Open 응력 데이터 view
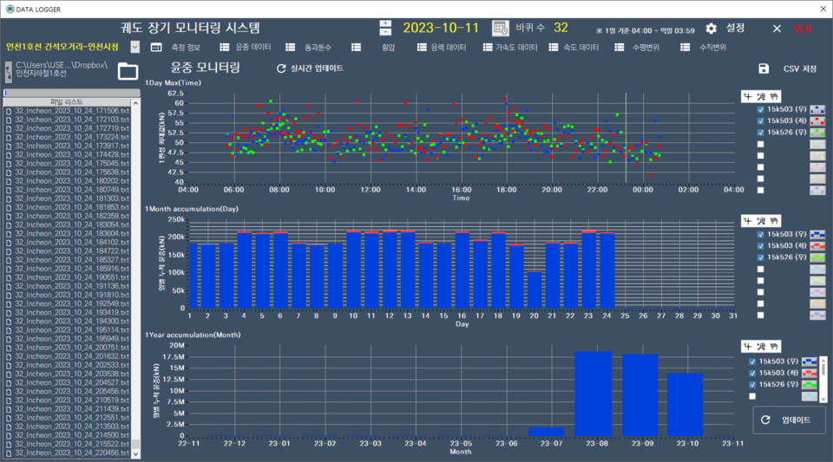The width and height of the screenshot is (833, 462). [x=449, y=47]
